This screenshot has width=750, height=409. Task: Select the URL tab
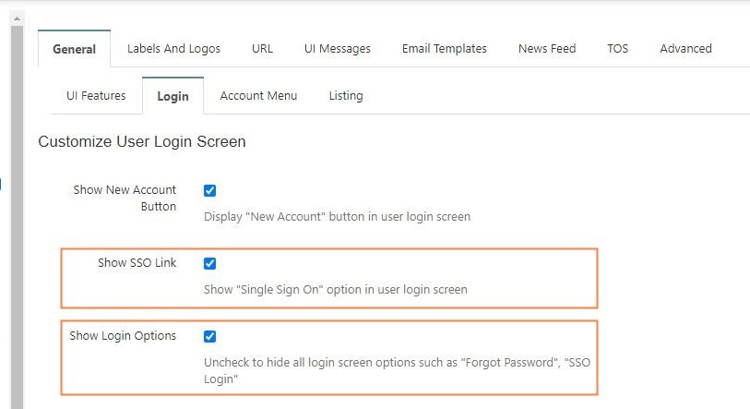tap(262, 48)
